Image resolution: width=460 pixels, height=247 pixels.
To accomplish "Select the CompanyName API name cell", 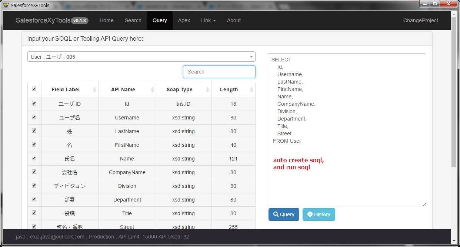I will pos(127,172).
